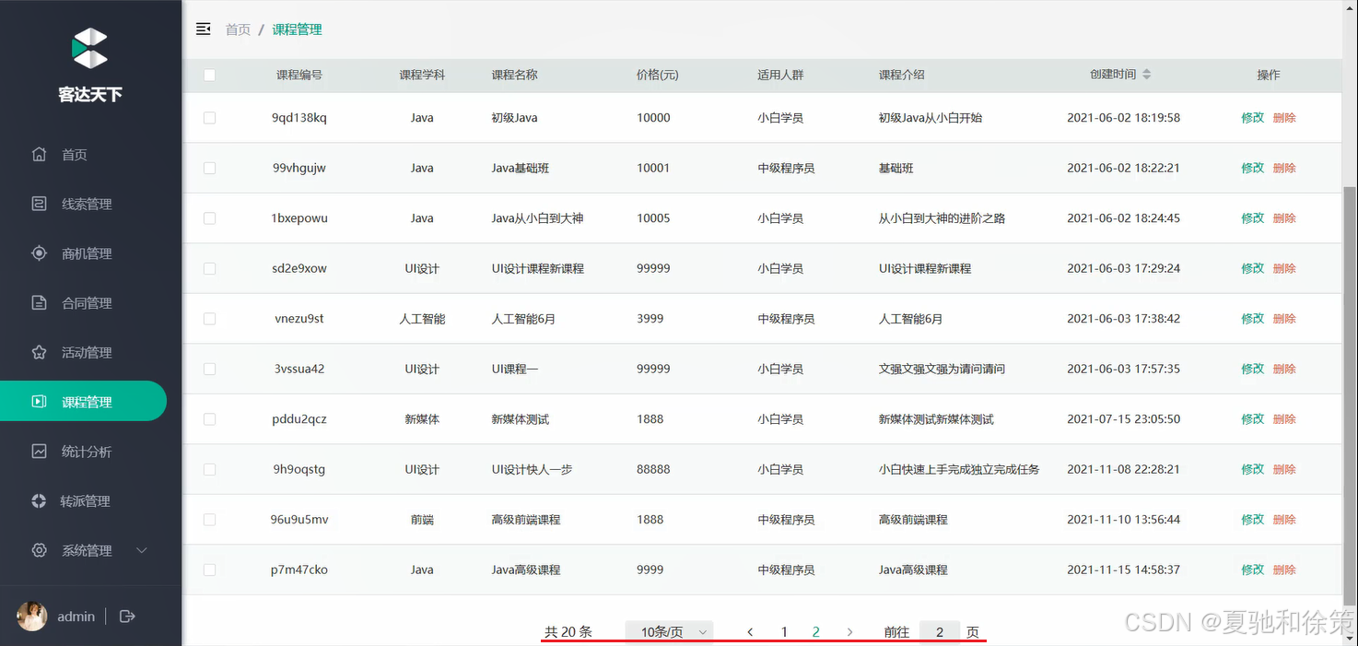
Task: Click 课程管理 in the breadcrumb
Action: [x=297, y=29]
